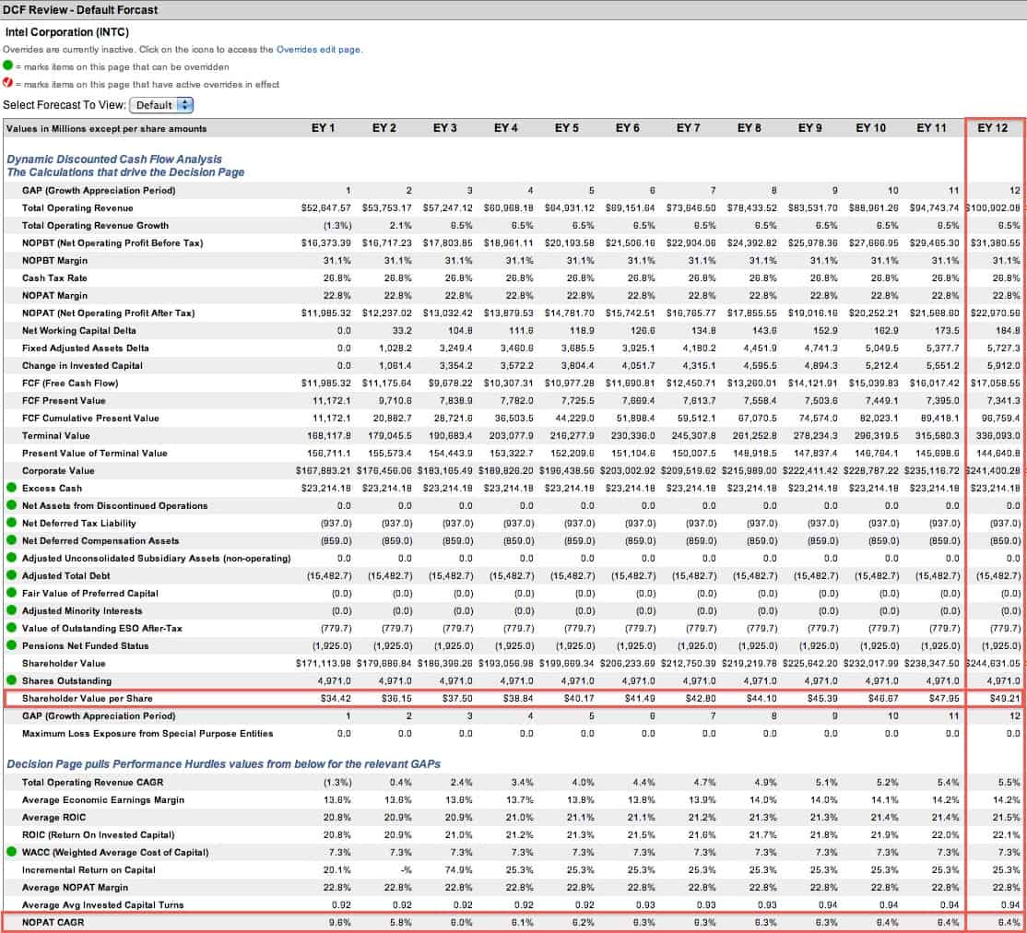Click override icon beside Net Deferred Tax Liability
This screenshot has width=1027, height=933.
point(11,523)
